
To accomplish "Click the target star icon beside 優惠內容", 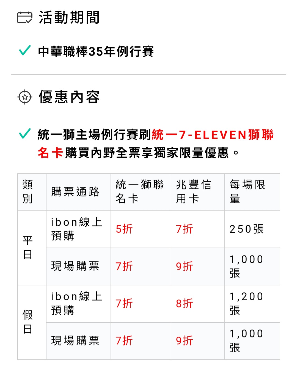I will tap(25, 97).
